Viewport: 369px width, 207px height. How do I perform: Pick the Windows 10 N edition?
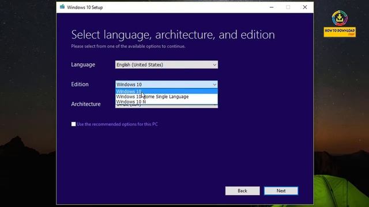point(167,102)
